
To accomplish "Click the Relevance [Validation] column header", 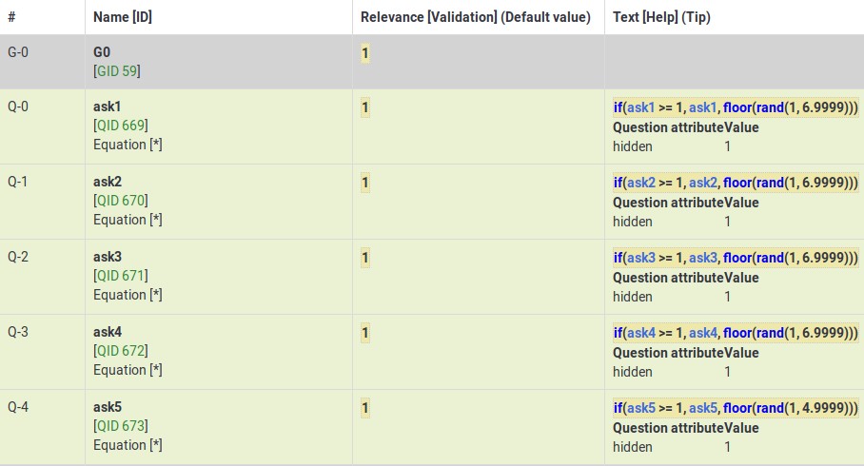I will [475, 17].
